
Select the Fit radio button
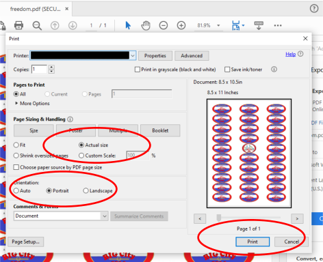point(16,145)
